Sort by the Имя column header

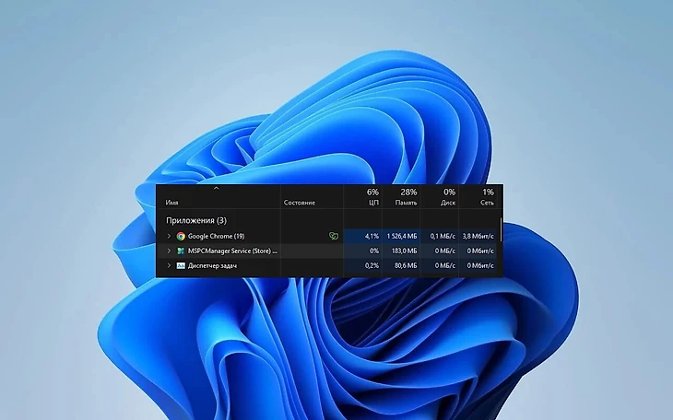[x=218, y=197]
